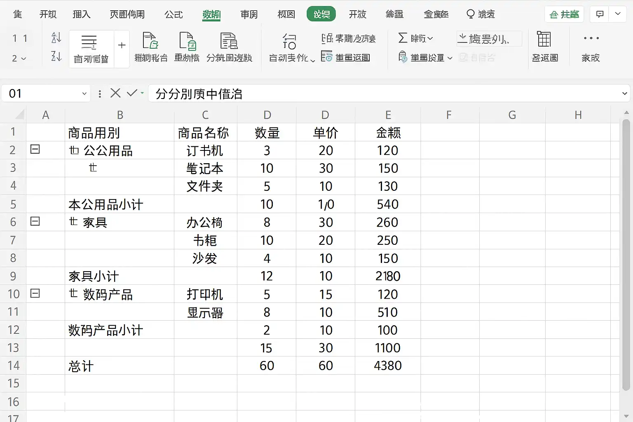Viewport: 633px width, 422px height.
Task: Click the table grid icon in ribbon
Action: click(x=544, y=39)
